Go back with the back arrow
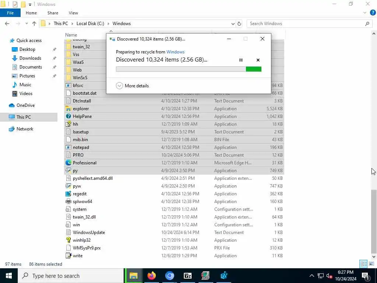 coord(7,24)
